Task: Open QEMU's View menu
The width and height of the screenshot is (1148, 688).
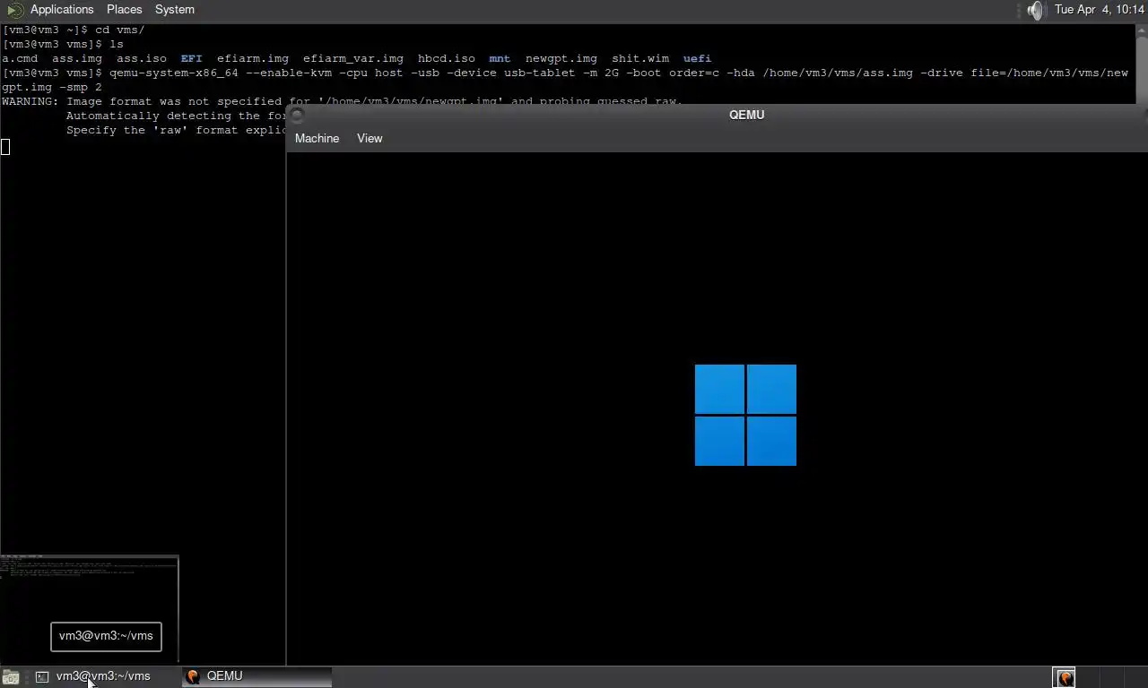Action: pos(370,138)
